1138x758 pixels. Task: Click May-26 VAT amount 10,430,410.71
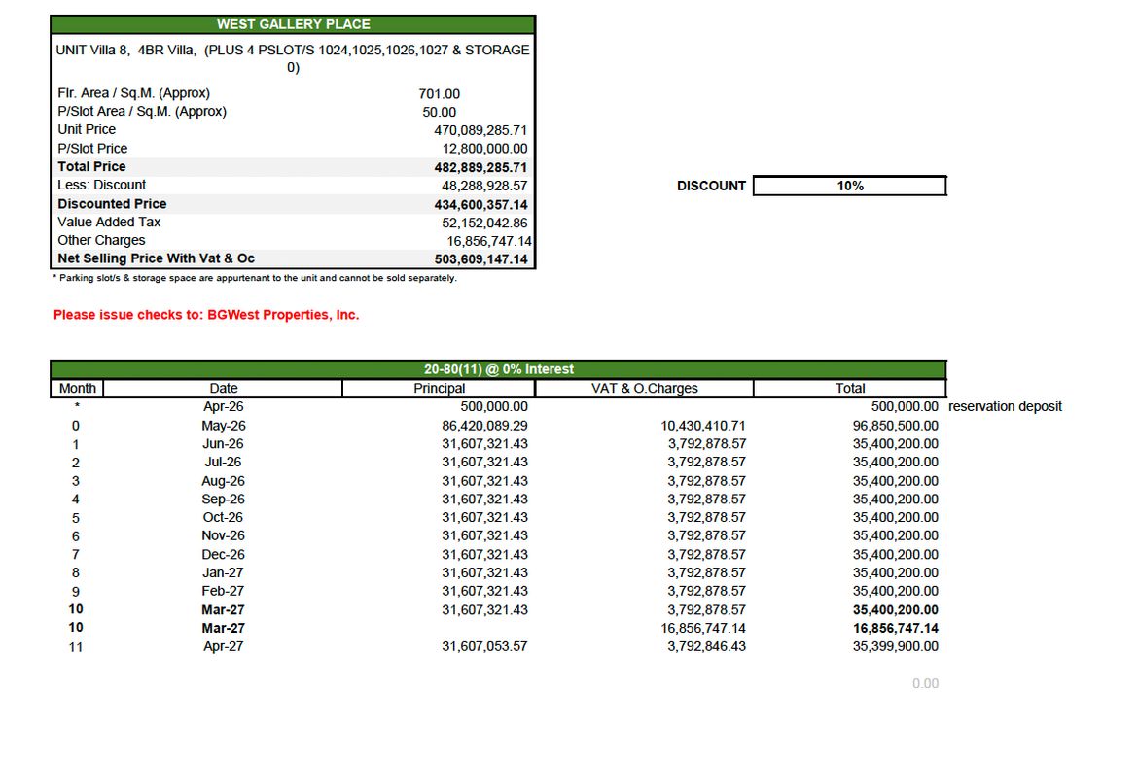[702, 426]
